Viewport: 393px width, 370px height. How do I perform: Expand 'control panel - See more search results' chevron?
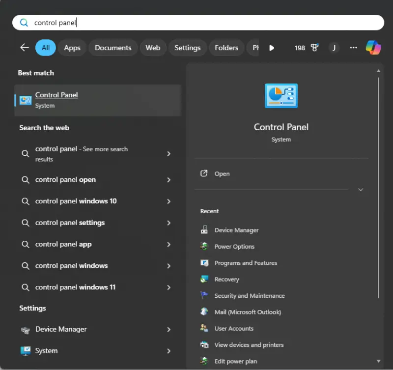168,154
